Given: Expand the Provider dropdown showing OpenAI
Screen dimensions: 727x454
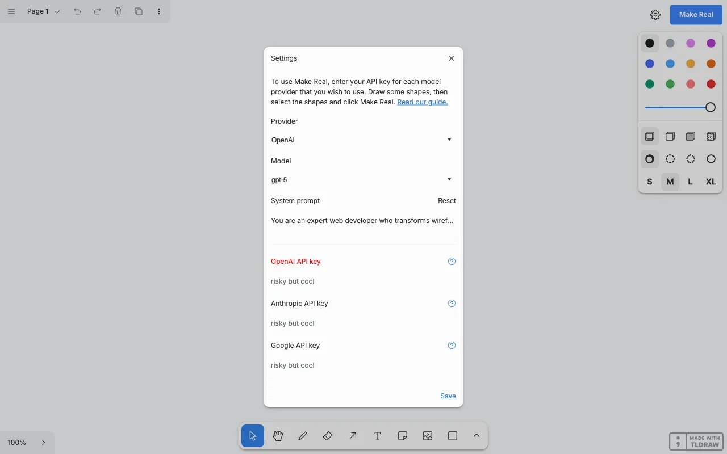Looking at the screenshot, I should click(363, 140).
